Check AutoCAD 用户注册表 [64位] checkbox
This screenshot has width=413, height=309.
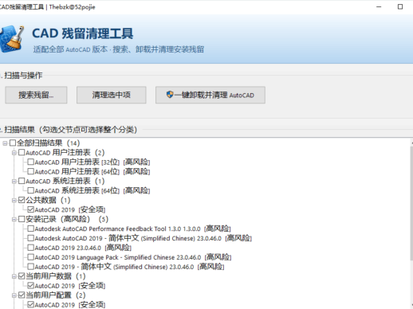31,171
